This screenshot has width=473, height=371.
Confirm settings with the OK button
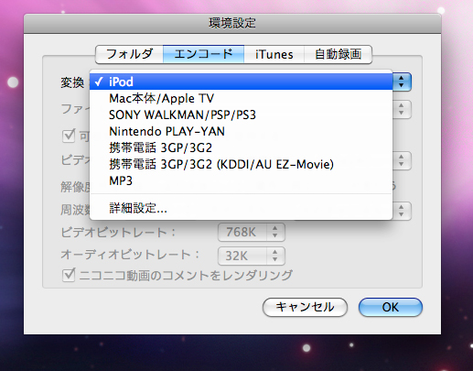(x=391, y=307)
